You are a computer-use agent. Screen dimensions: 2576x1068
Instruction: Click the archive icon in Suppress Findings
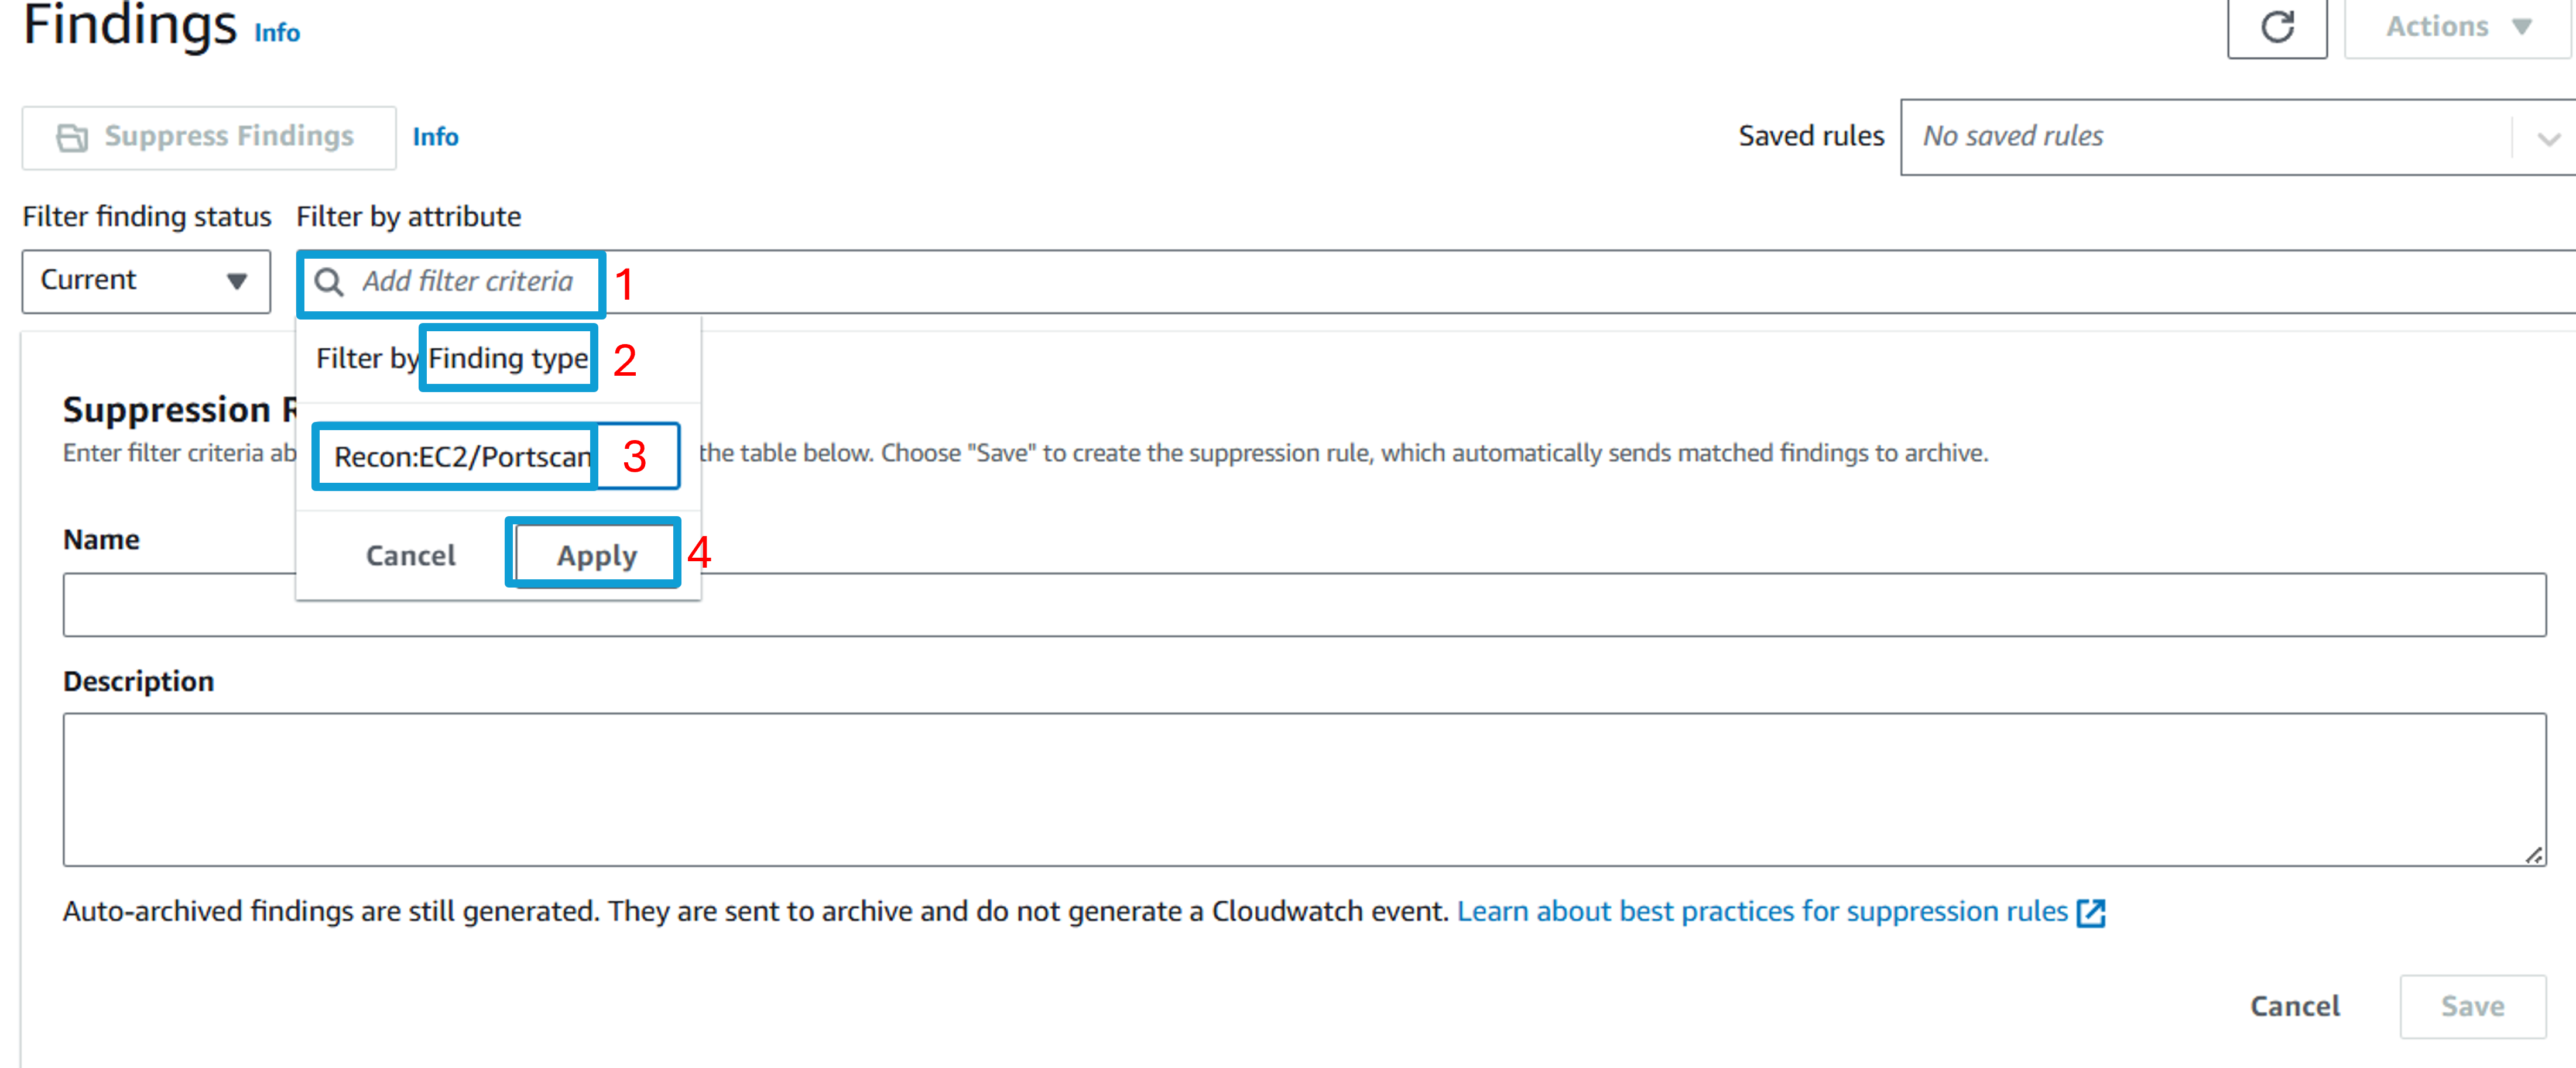click(72, 137)
